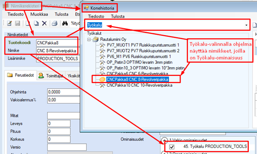This screenshot has width=257, height=154.
Task: Select PV7_MUOT2 PV7 Ruiskkupuristusmuotti 2 row
Action: (143, 51)
